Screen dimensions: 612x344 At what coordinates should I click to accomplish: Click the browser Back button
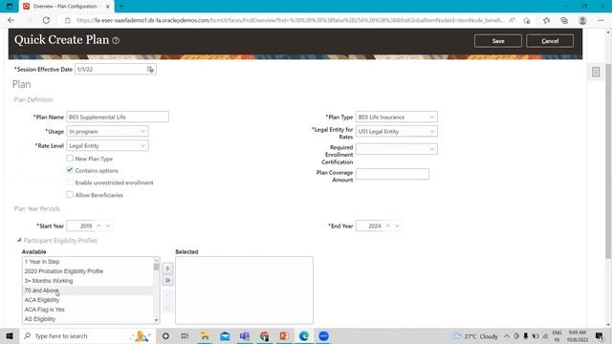point(11,20)
